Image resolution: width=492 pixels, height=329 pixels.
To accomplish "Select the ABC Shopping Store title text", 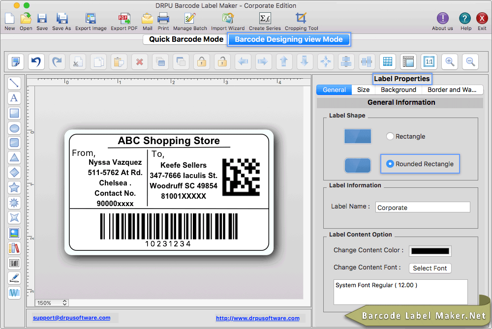I will pos(169,141).
